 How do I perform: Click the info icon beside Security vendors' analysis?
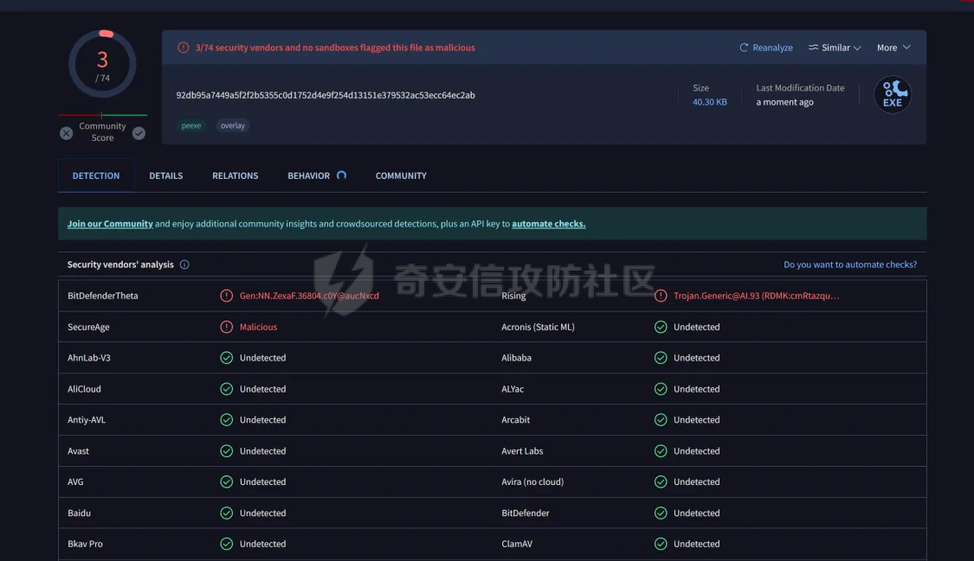pos(184,265)
